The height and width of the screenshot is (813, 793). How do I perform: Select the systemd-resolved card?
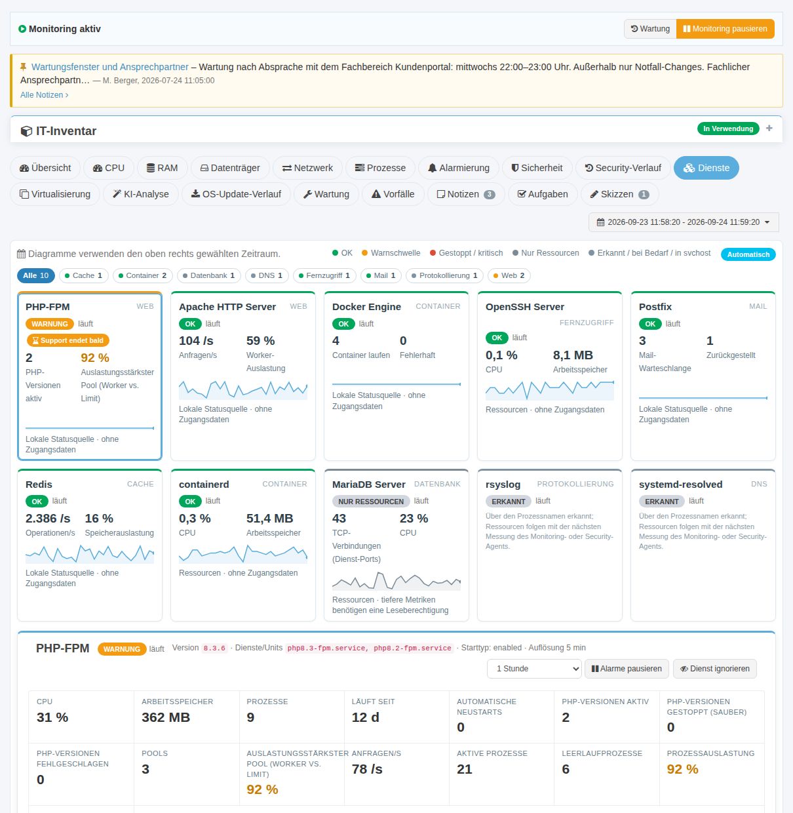[x=703, y=545]
